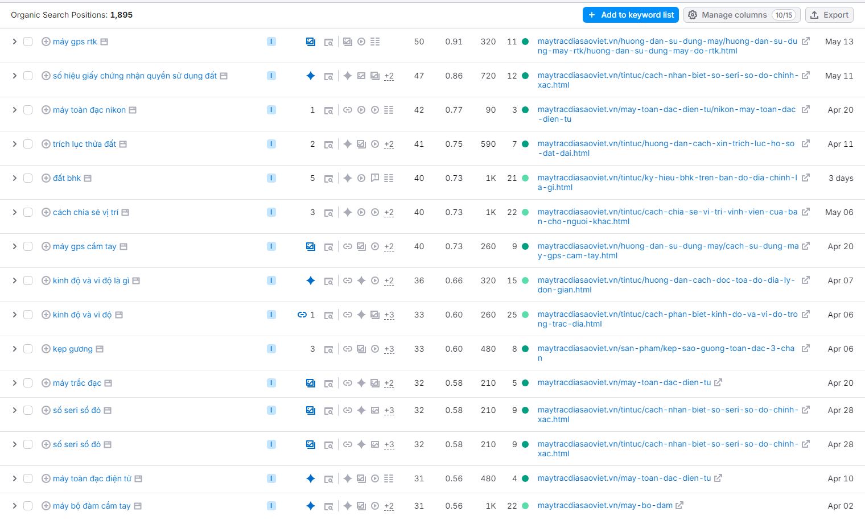This screenshot has height=520, width=865.
Task: Tick the checkbox for máy gps cầm tay
Action: point(28,246)
